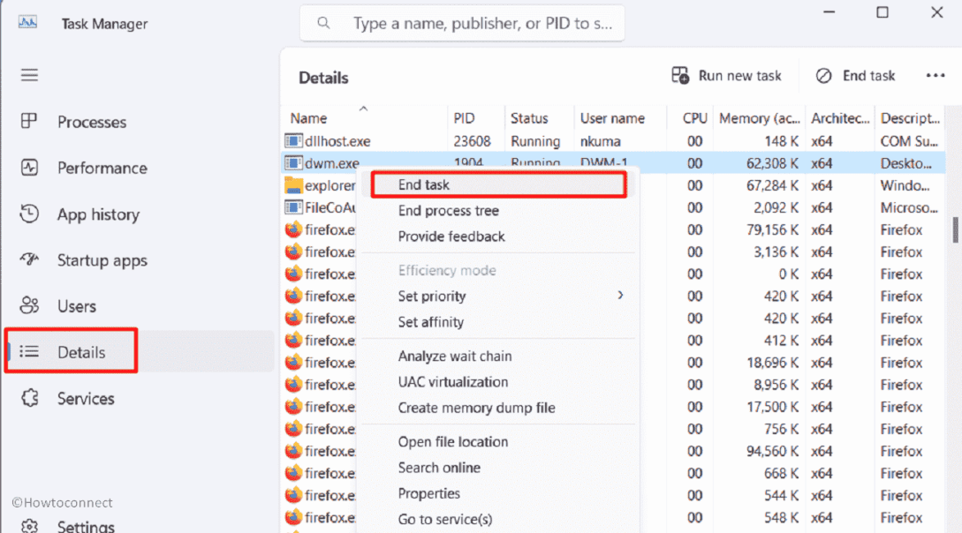Click the vertical scrollbar thumb
962x533 pixels.
(955, 229)
